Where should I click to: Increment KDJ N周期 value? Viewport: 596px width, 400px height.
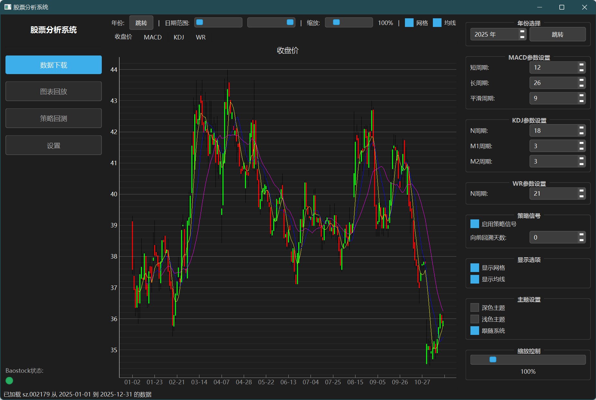[581, 128]
